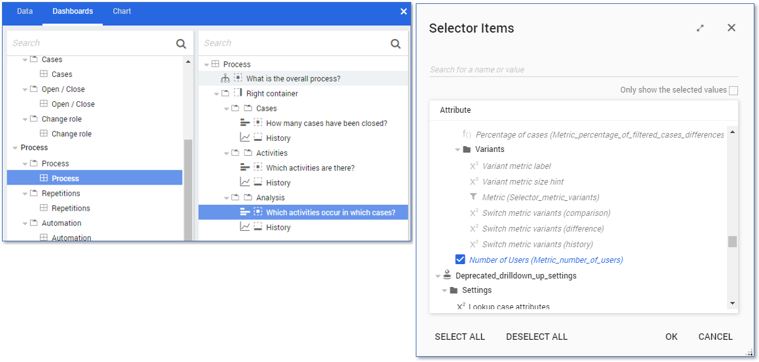
Task: Click the search magnifier in the dashboards list
Action: click(181, 44)
